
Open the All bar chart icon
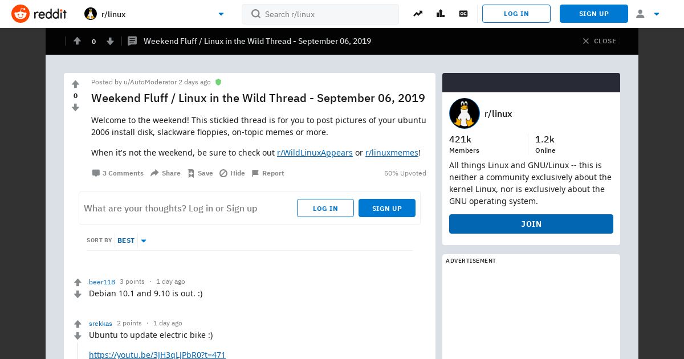(441, 14)
